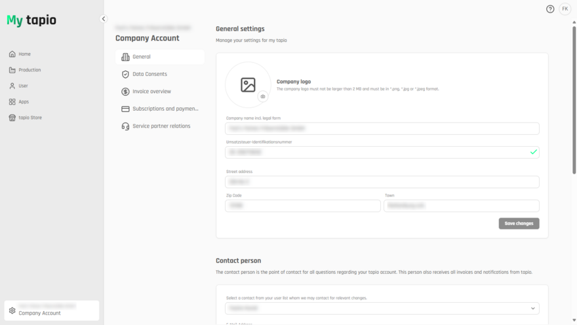Click the Company name incl. legal form field

pos(382,128)
